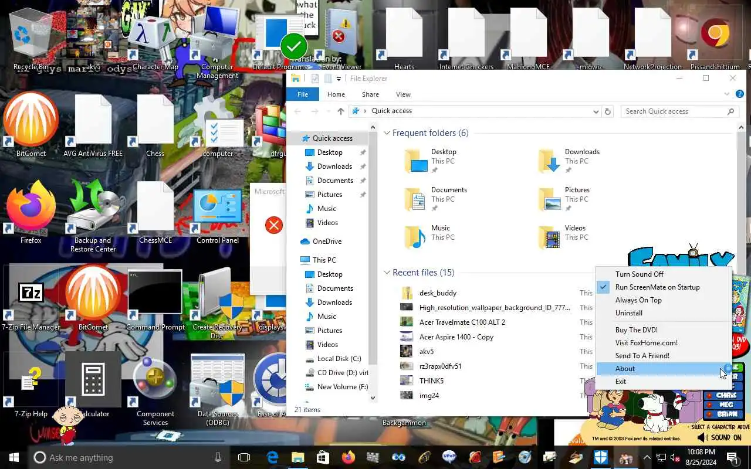Click the Up arrow in File Explorer
The width and height of the screenshot is (751, 469).
pos(340,111)
